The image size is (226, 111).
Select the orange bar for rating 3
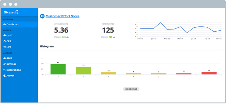click(x=159, y=74)
